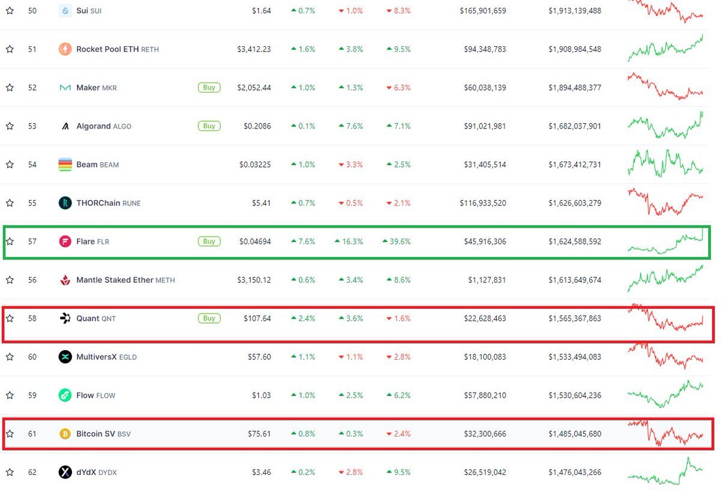Toggle the star next to dYdX
Viewport: 721px width, 490px height.
10,472
